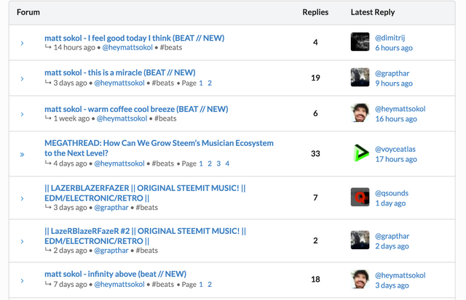Expand the 'I feel good today' thread chevron
466x300 pixels.
[22, 43]
